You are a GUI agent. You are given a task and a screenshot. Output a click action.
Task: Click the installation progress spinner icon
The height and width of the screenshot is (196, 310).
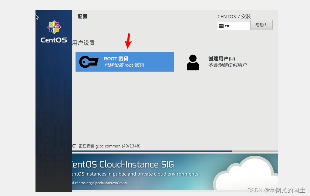74,146
